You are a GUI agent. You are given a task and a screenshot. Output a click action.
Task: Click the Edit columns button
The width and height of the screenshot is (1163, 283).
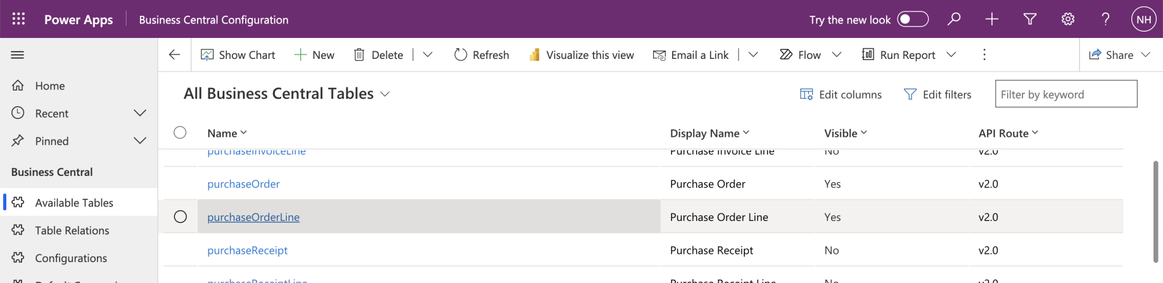tap(841, 94)
